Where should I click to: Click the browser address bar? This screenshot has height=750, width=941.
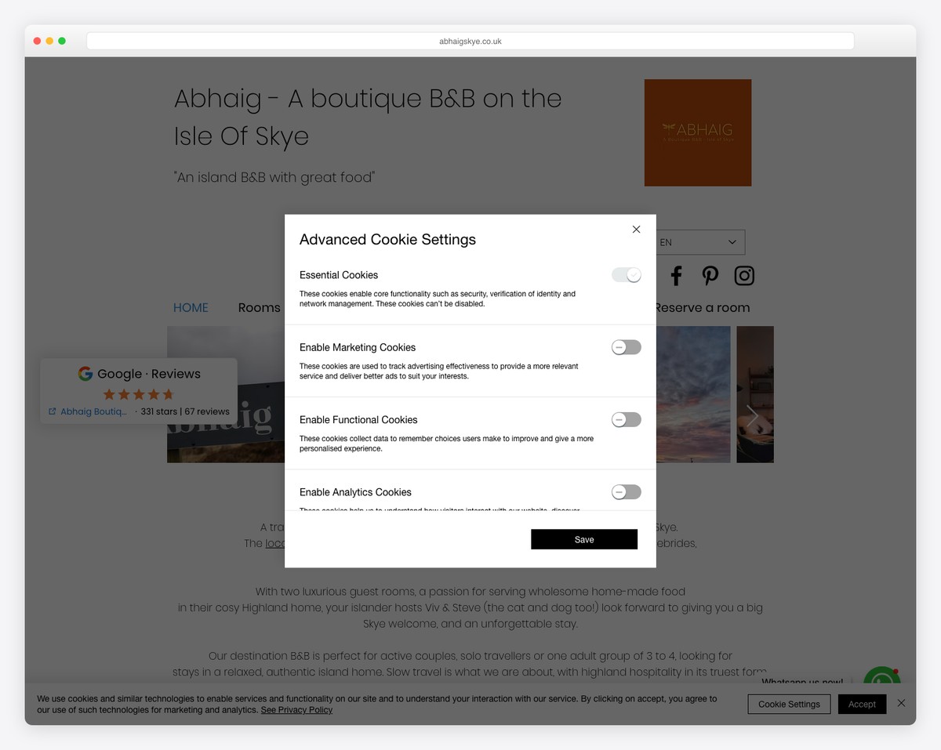tap(470, 41)
